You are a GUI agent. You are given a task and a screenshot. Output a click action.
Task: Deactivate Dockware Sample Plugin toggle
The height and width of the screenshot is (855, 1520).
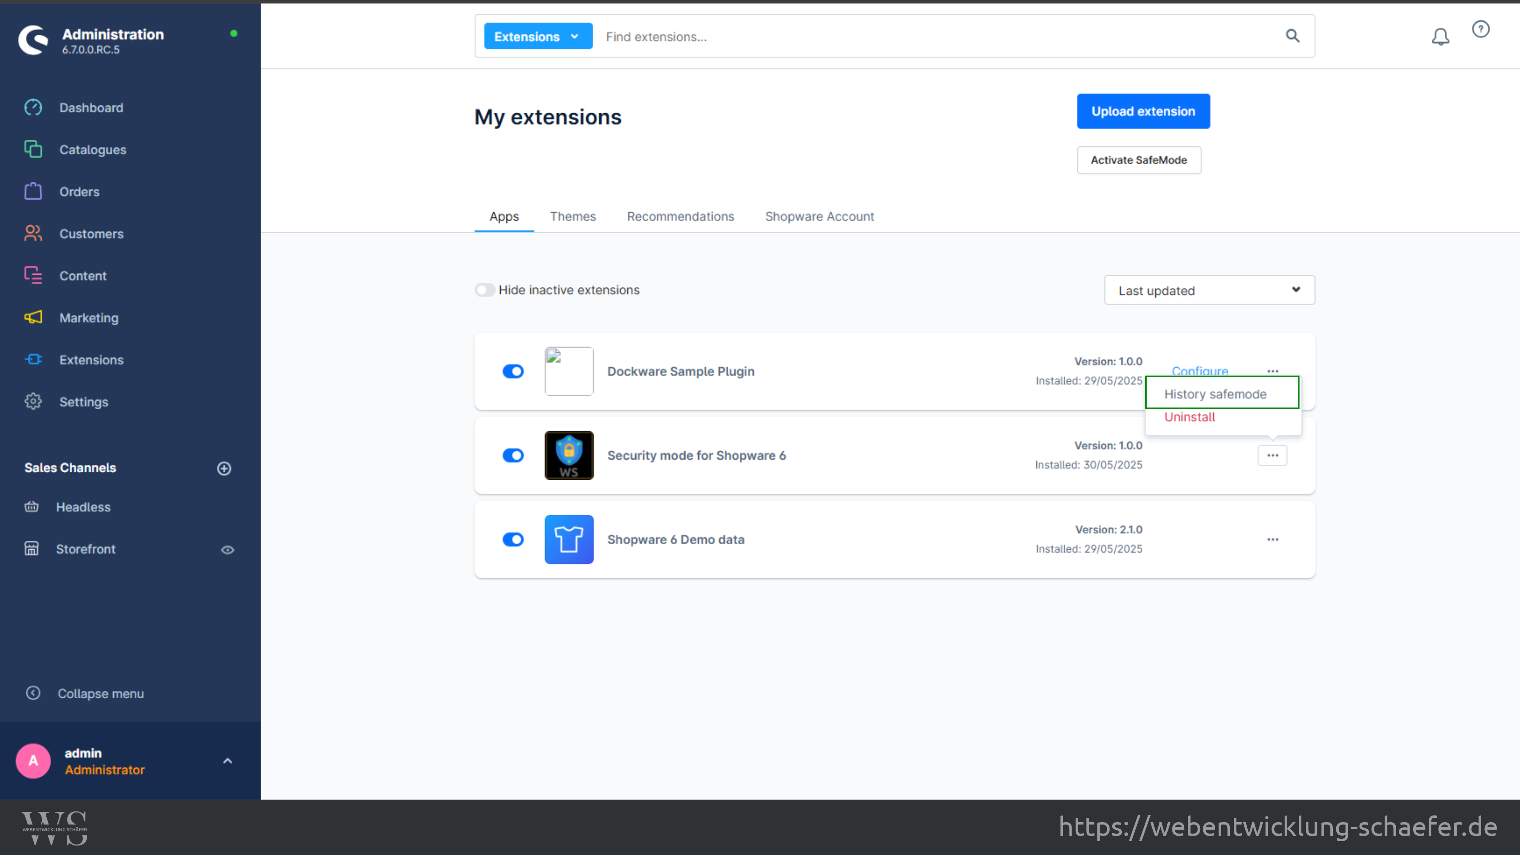[513, 371]
